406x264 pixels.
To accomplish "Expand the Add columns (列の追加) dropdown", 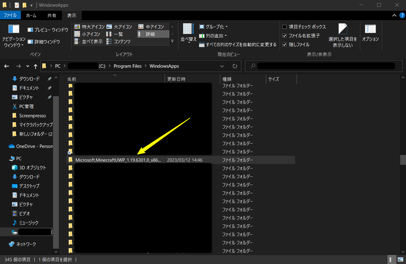I will point(213,36).
